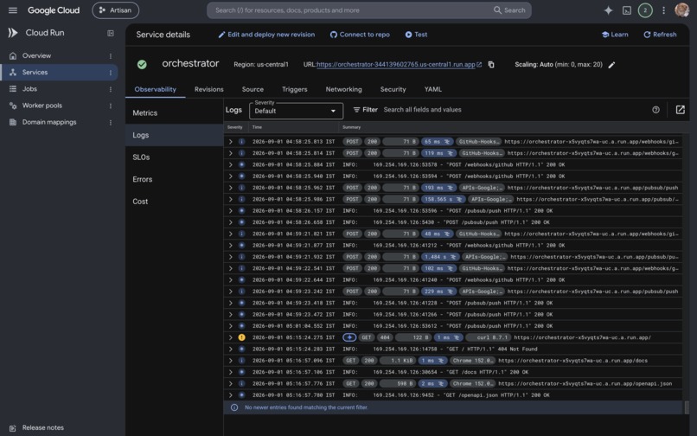The width and height of the screenshot is (697, 436).
Task: Open notifications badge showing 2
Action: pos(645,10)
